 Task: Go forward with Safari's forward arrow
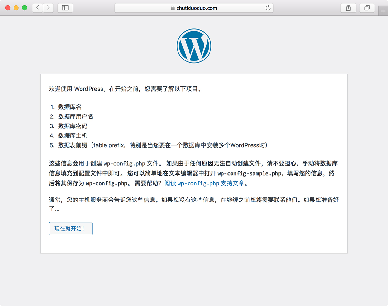[48, 8]
